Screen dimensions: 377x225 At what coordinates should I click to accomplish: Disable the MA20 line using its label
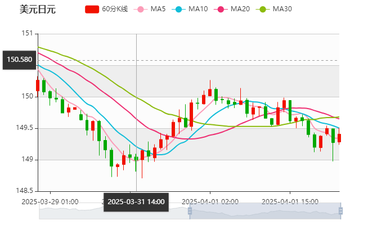click(240, 9)
